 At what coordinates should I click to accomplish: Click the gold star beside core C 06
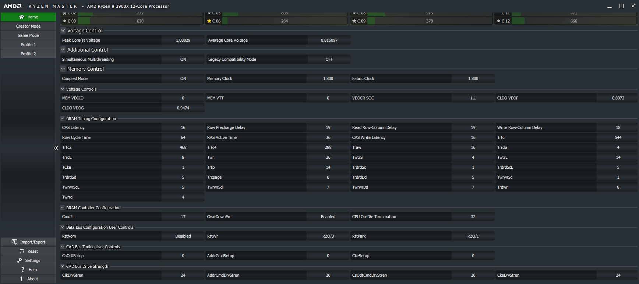coord(209,21)
